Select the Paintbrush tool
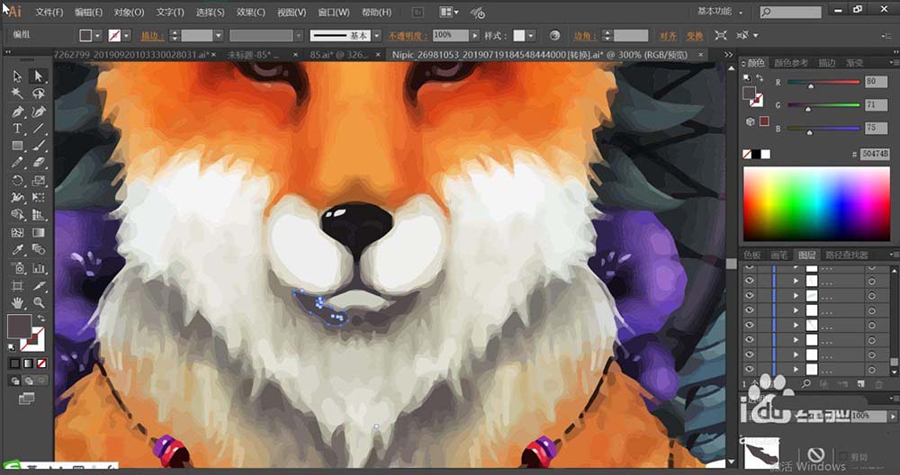The width and height of the screenshot is (900, 475). pos(39,146)
